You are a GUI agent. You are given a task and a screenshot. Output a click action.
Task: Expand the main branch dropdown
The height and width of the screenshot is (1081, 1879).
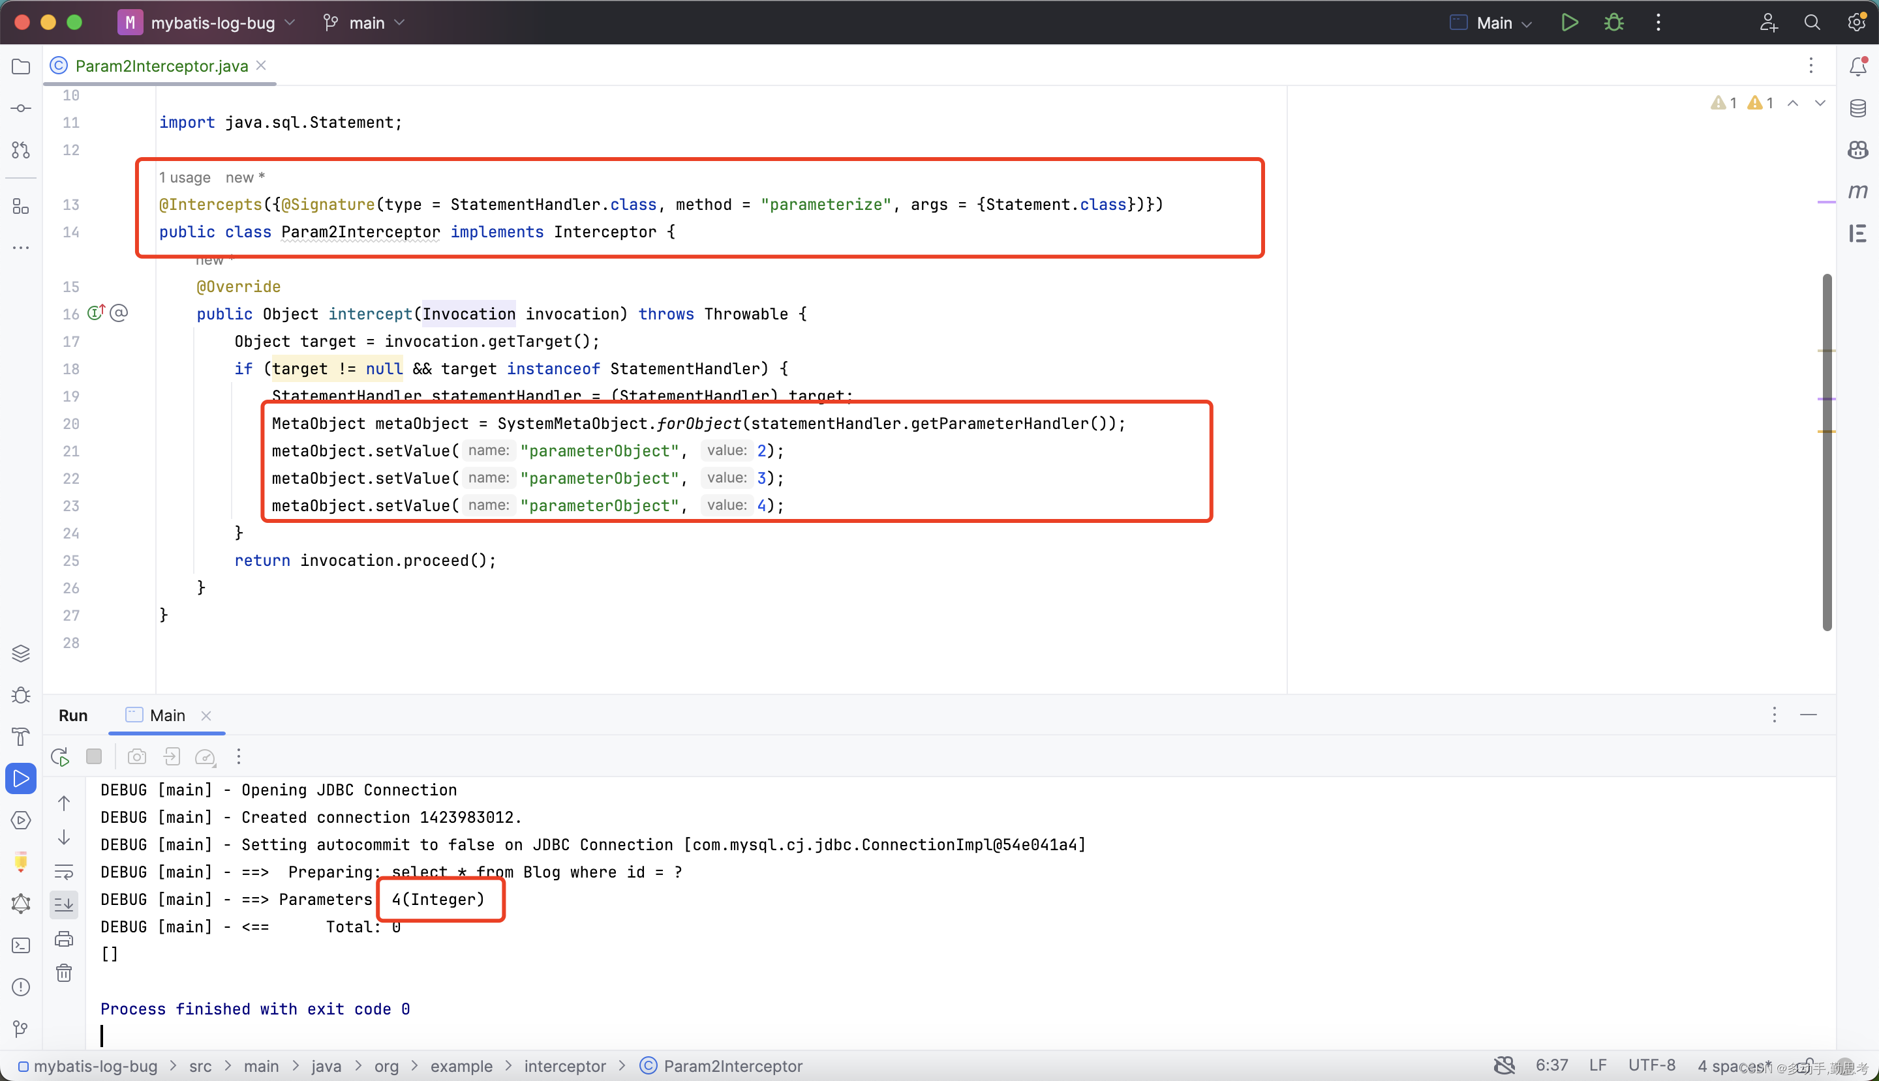[x=365, y=22]
